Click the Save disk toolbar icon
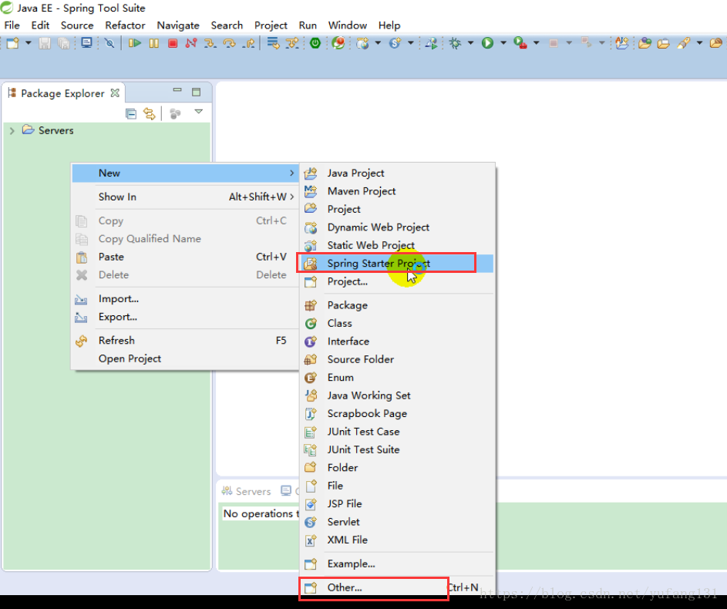727x609 pixels. (45, 43)
